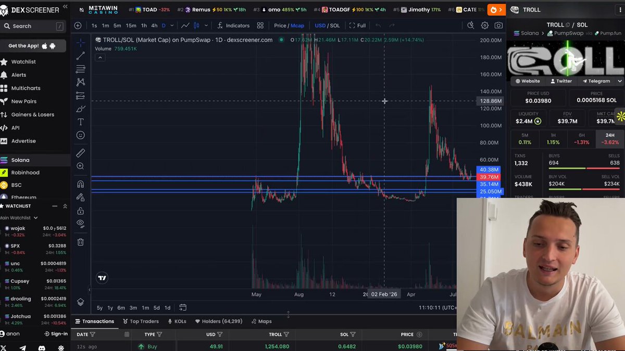Open the Fibonacci retracement tool
Image resolution: width=625 pixels, height=351 pixels.
(x=80, y=69)
